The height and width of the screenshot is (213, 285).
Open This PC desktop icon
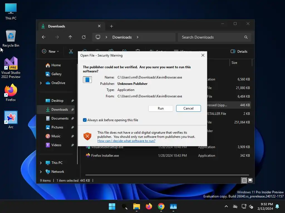pos(11,11)
